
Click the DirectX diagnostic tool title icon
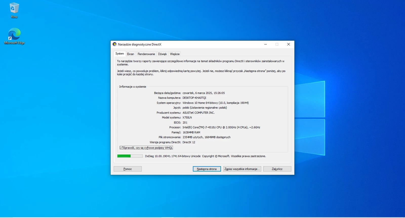115,44
